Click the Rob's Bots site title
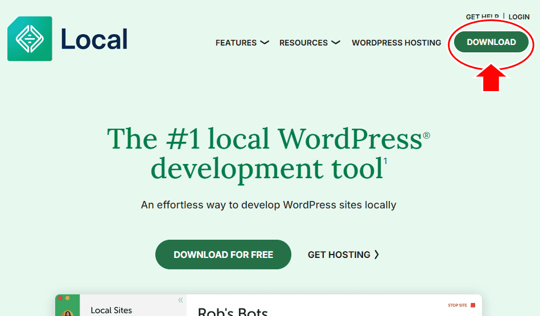 pyautogui.click(x=232, y=312)
